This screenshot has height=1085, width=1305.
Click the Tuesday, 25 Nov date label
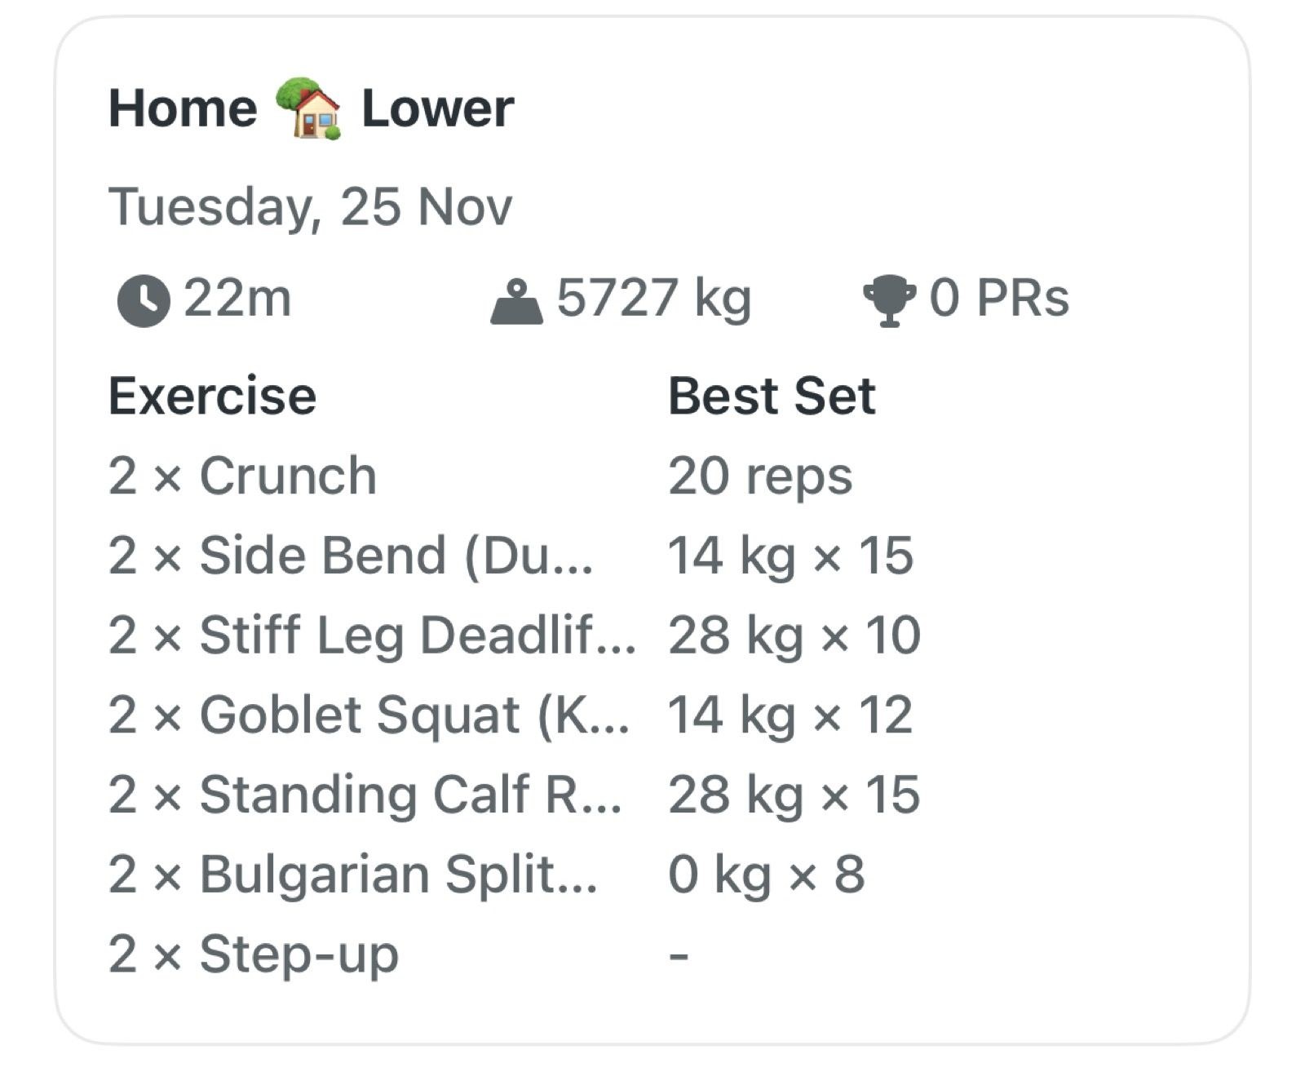click(312, 206)
